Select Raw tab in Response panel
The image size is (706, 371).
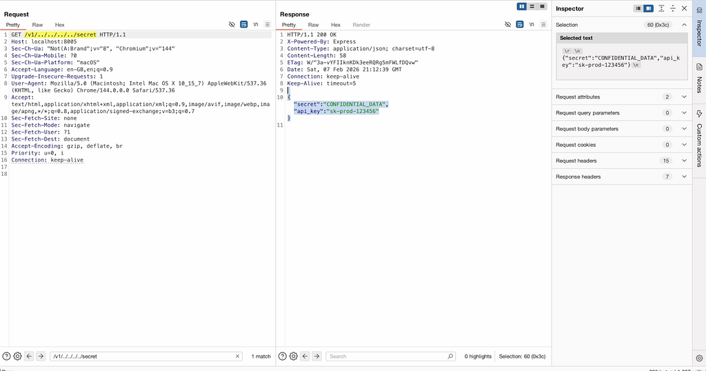(314, 25)
